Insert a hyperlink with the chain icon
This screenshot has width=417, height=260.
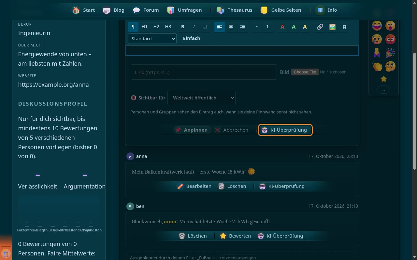pyautogui.click(x=320, y=27)
